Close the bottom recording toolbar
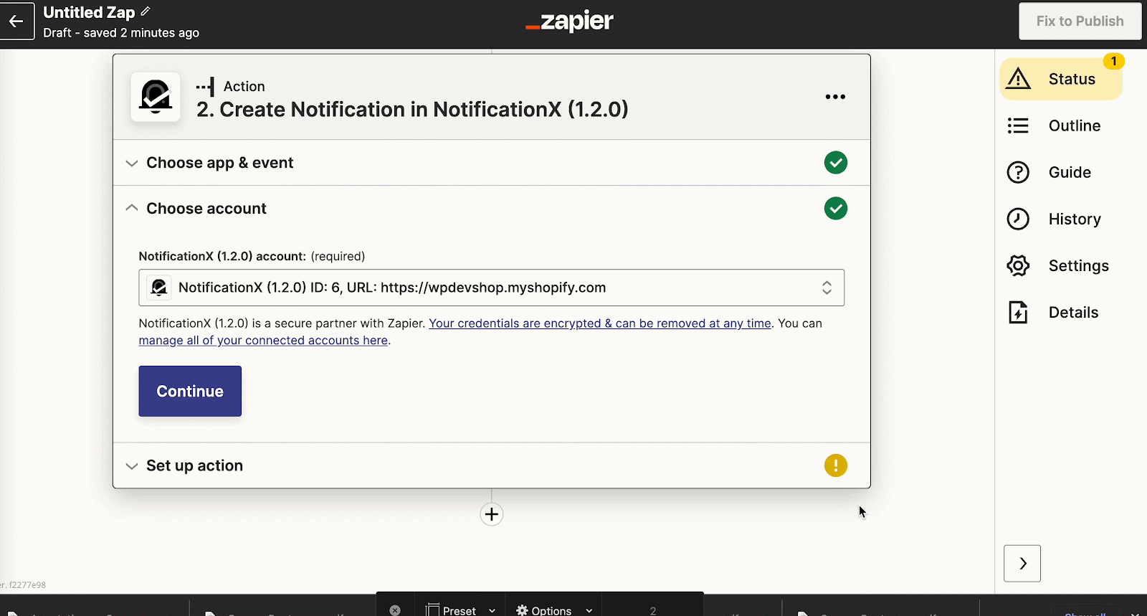The height and width of the screenshot is (616, 1147). 395,610
